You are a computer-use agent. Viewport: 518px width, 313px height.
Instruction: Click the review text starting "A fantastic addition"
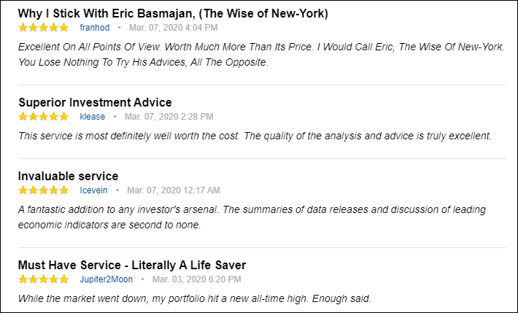(x=252, y=217)
